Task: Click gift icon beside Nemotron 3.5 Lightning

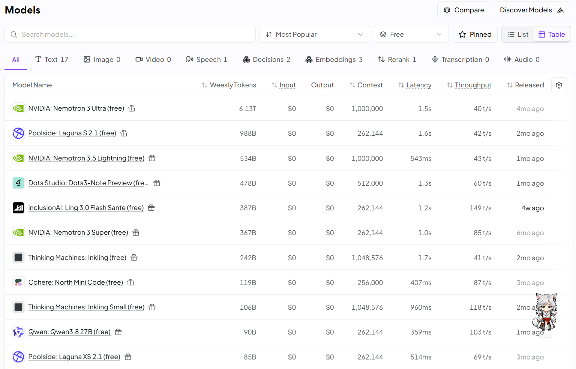Action: 152,158
